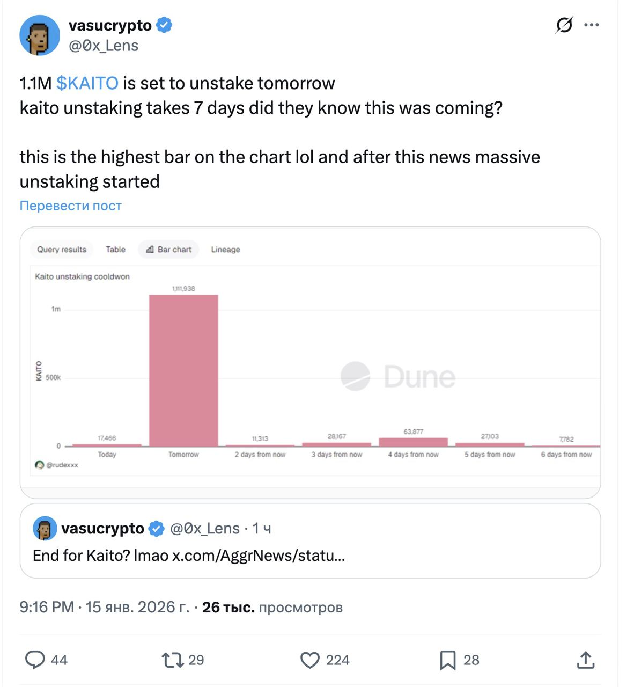This screenshot has height=687, width=634.
Task: Click the vasucrypto profile avatar
Action: click(x=40, y=35)
